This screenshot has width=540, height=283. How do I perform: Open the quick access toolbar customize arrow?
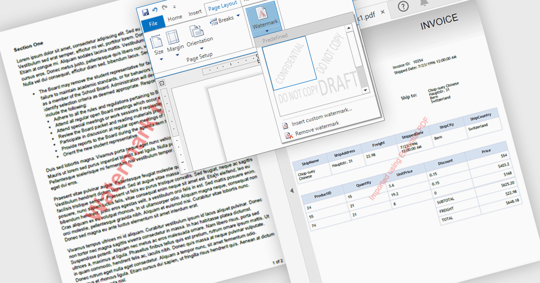[174, 8]
